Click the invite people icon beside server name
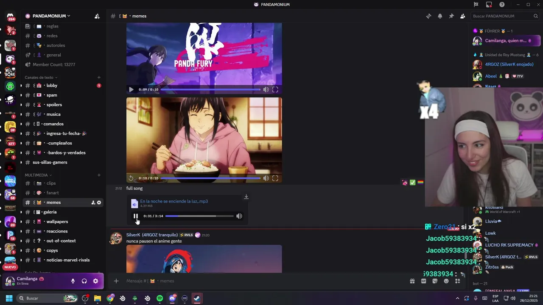The image size is (543, 305). pyautogui.click(x=97, y=16)
